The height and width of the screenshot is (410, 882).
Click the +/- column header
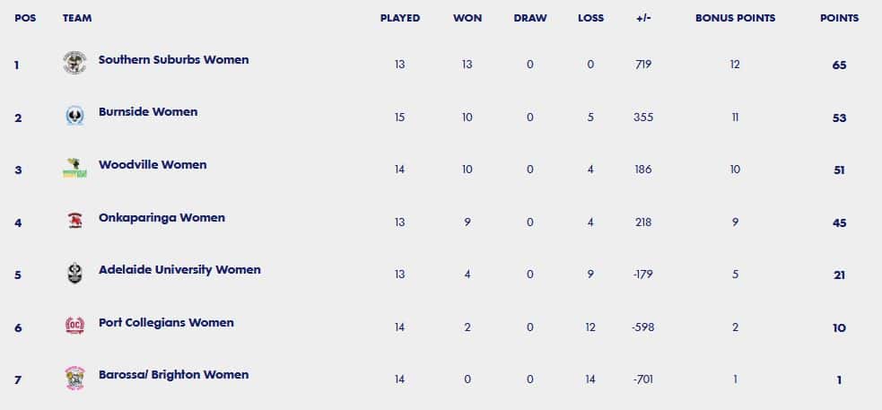[x=643, y=18]
